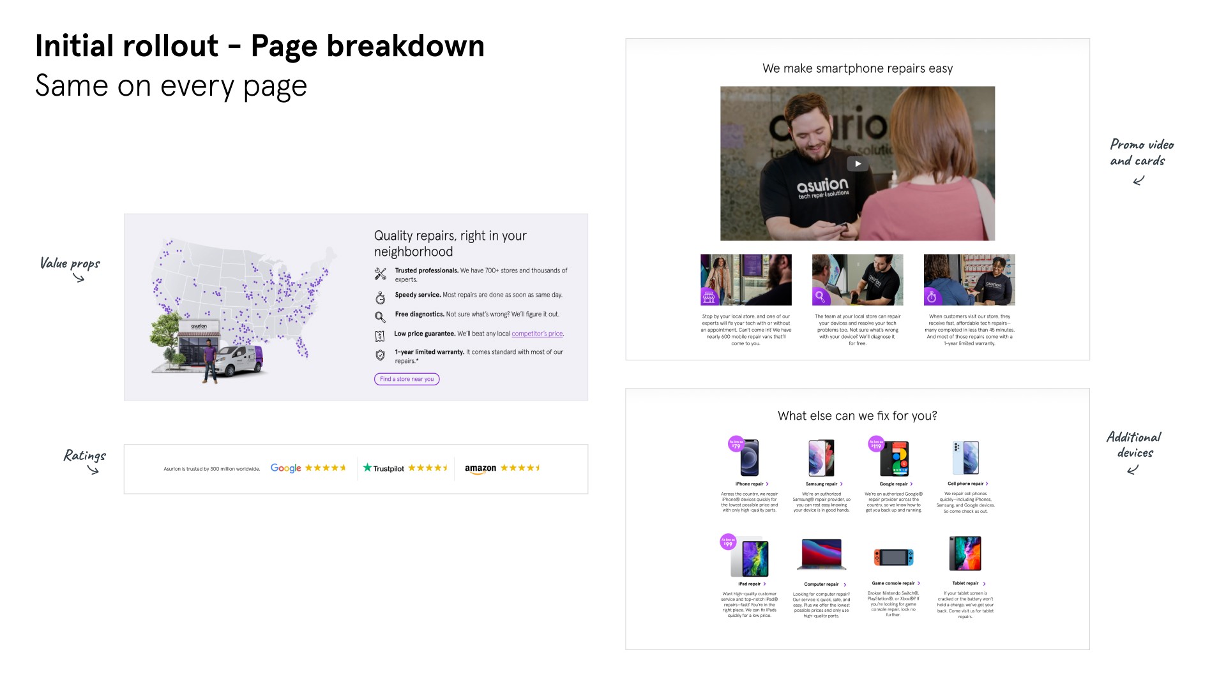Click the Free diagnostics text line
The image size is (1226, 689).
pyautogui.click(x=477, y=314)
